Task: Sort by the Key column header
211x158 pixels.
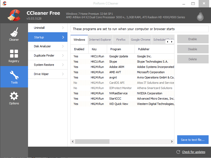Action: (98, 49)
